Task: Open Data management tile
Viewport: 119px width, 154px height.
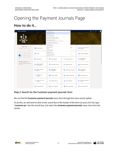Action: [x=54, y=59]
